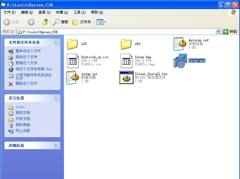The width and height of the screenshot is (240, 179).
Task: Click the My Documents icon in sidebar
Action: [x=11, y=113]
